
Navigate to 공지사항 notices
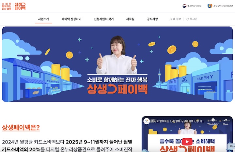tap(152, 19)
